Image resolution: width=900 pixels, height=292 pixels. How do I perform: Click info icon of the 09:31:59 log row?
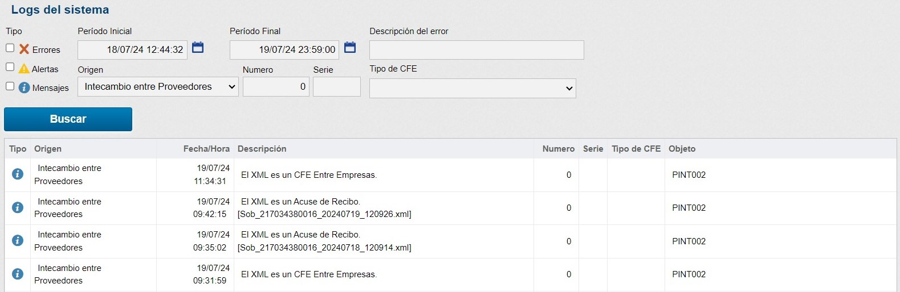tap(18, 274)
